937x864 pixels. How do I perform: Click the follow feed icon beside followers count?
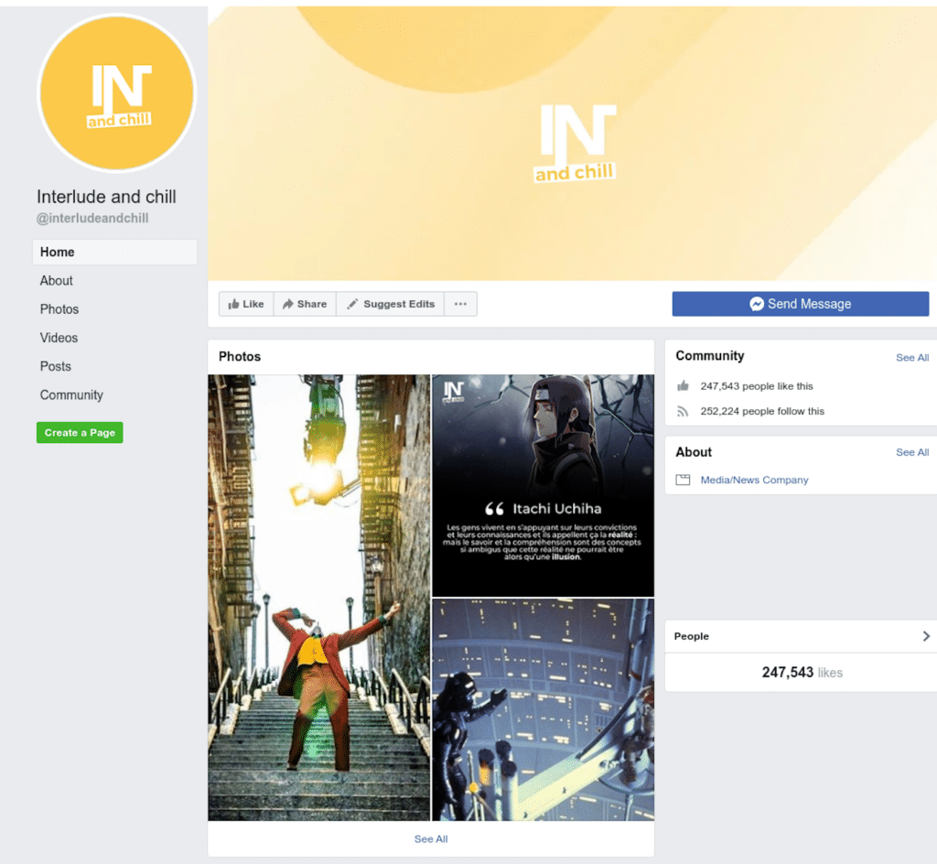(x=683, y=412)
